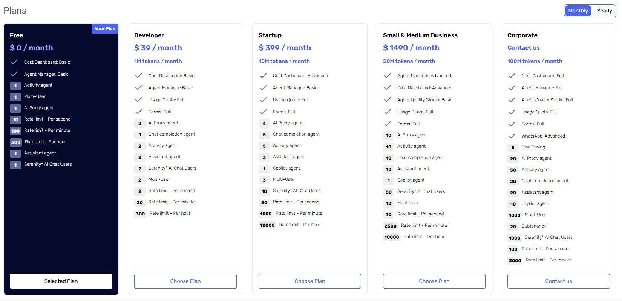Click the Contact us button at Corporate card bottom
Image resolution: width=622 pixels, height=301 pixels.
pyautogui.click(x=559, y=281)
